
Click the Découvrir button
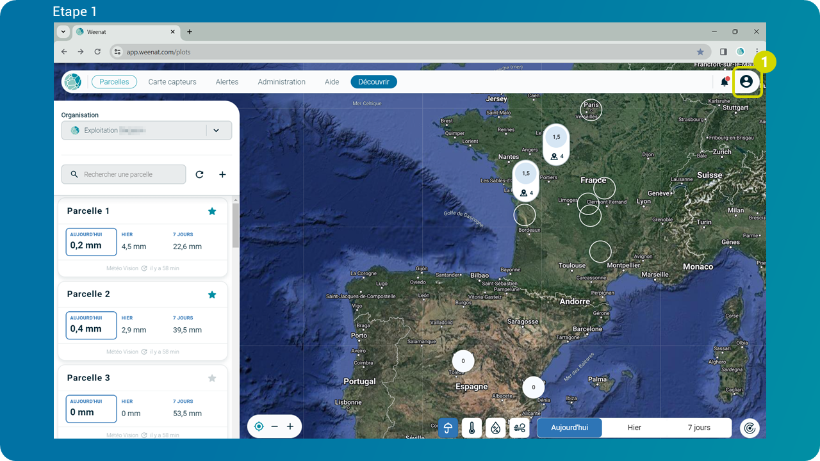tap(373, 82)
